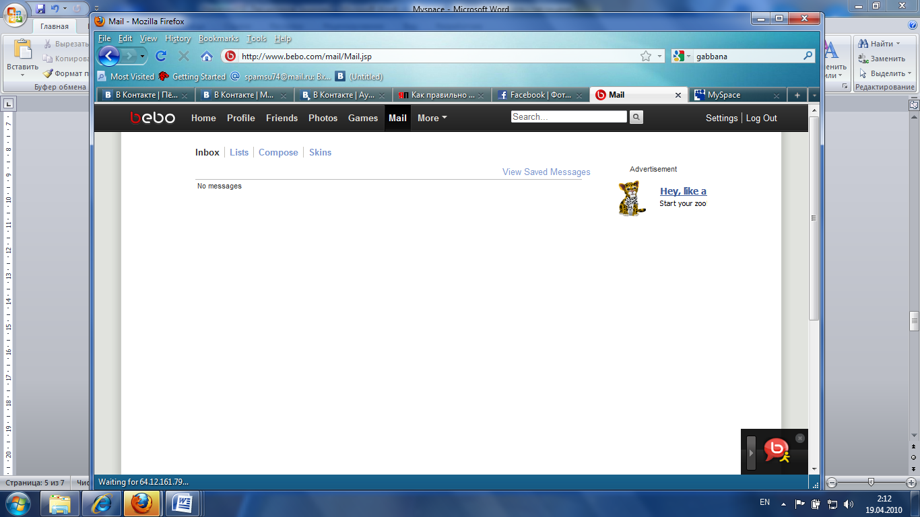Screen dimensions: 920x517
Task: Click the volume icon in system tray
Action: (x=849, y=504)
